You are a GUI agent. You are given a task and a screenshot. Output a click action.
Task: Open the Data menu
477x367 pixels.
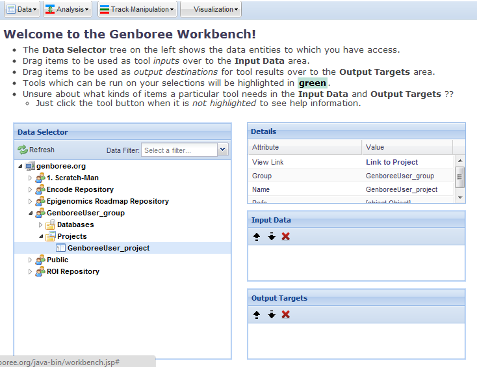(21, 9)
